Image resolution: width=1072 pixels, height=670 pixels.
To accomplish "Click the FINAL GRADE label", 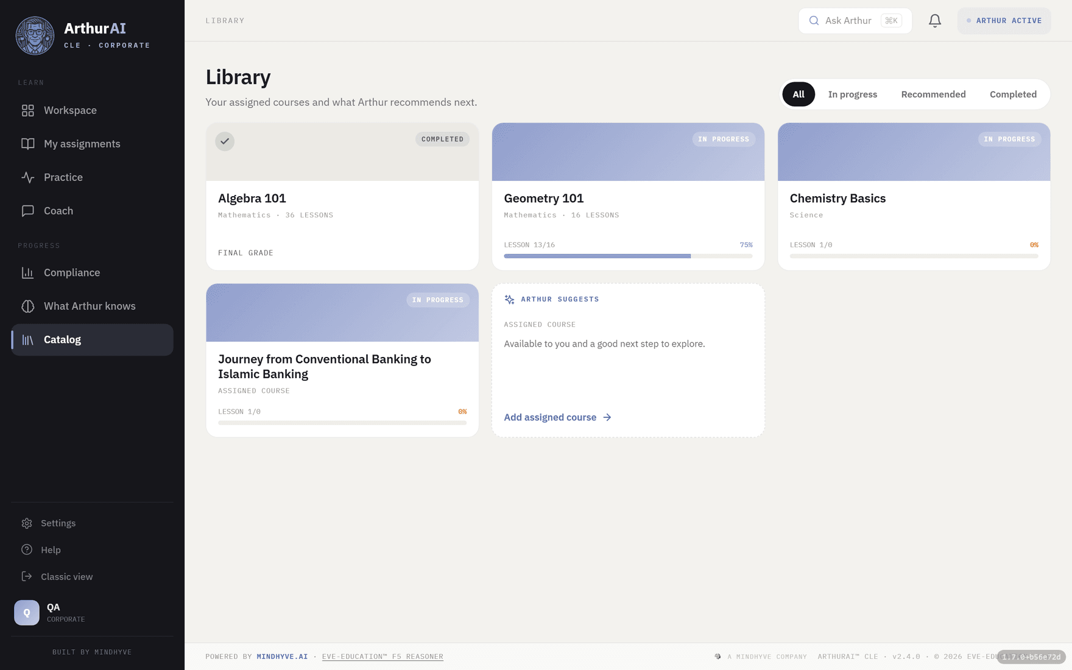I will pyautogui.click(x=245, y=253).
